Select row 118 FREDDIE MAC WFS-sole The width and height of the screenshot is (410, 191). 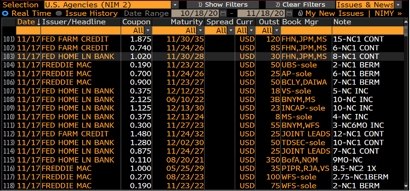[203, 186]
